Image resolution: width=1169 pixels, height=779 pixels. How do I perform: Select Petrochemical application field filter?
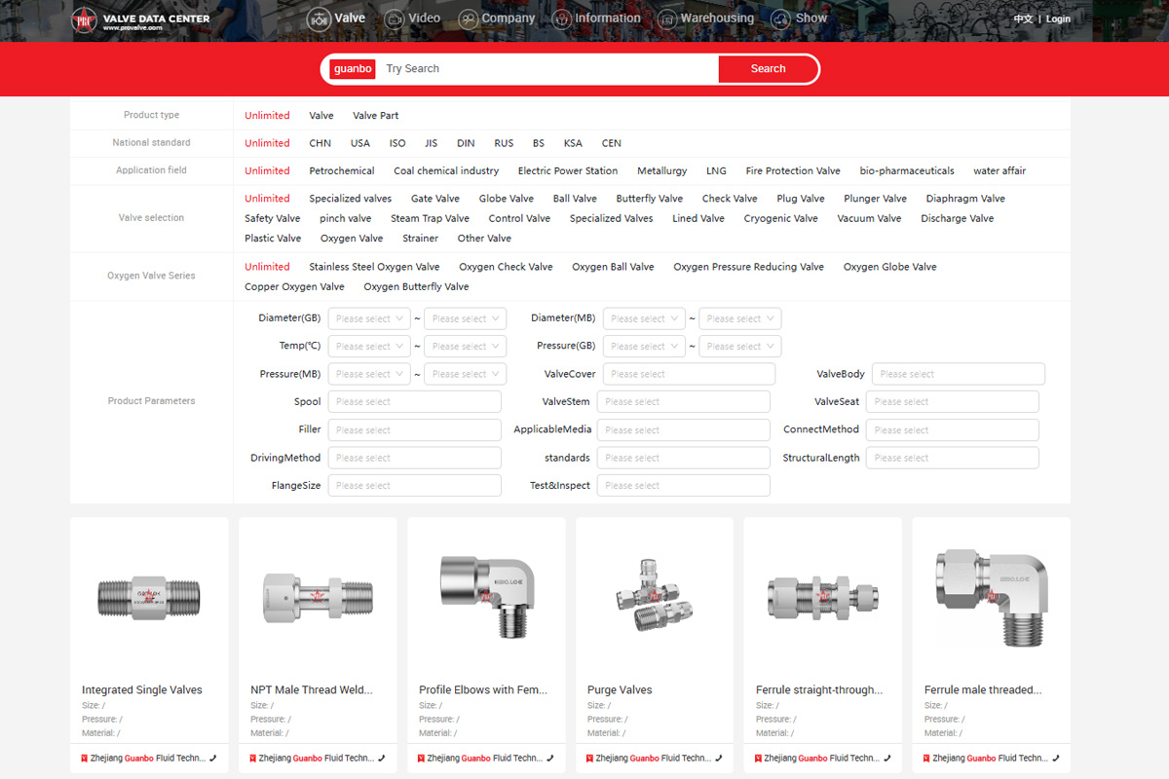[342, 170]
